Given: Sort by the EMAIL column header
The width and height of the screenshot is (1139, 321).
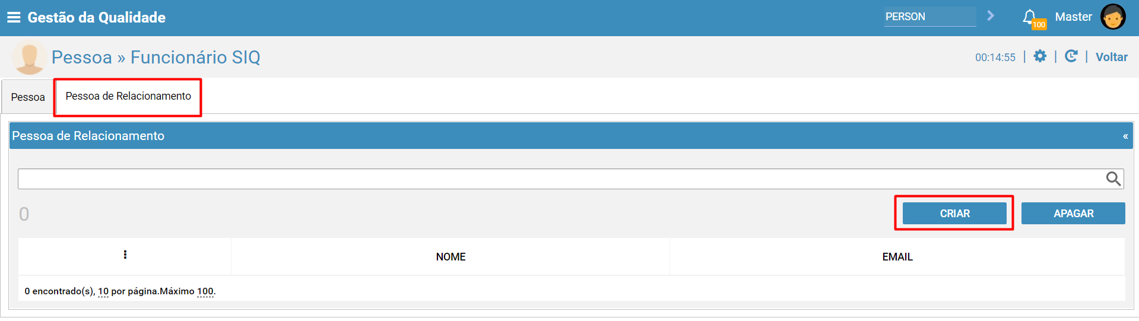Looking at the screenshot, I should (x=897, y=257).
